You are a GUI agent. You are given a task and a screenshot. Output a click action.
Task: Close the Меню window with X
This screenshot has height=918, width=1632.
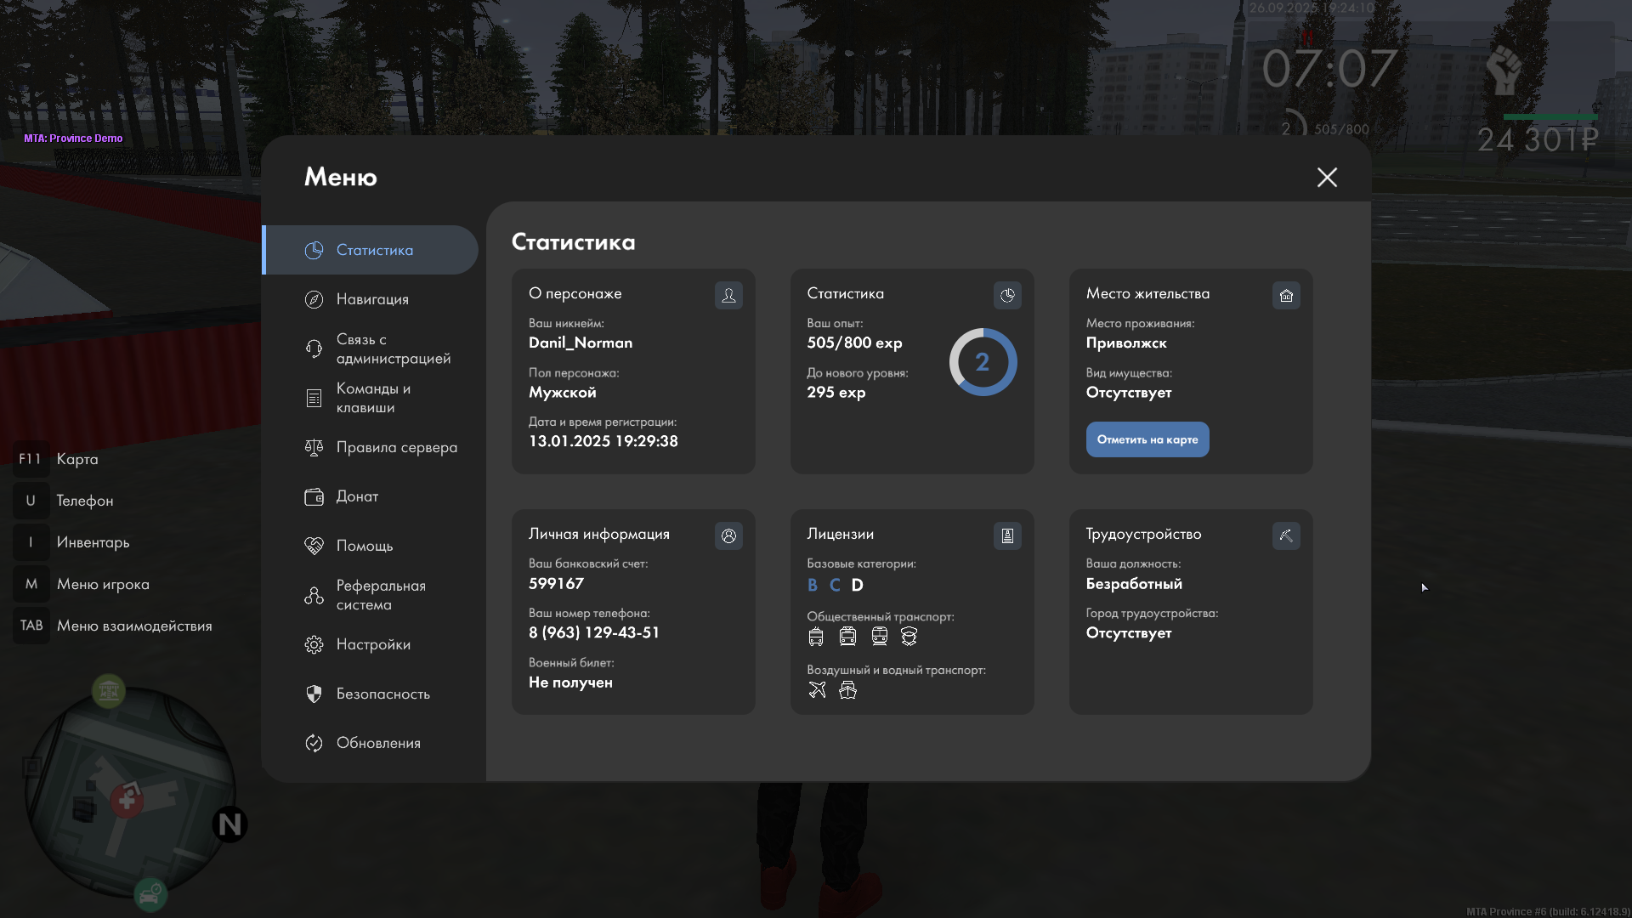tap(1327, 177)
